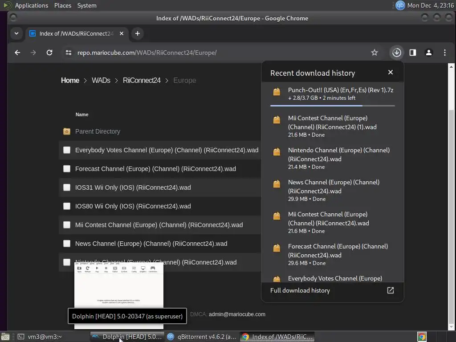Open the Chrome profile icon

pos(429,53)
